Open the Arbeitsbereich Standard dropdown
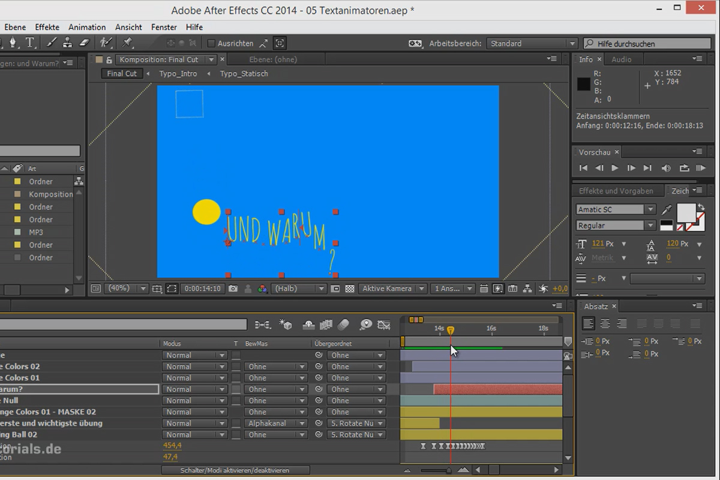The height and width of the screenshot is (480, 720). click(532, 43)
